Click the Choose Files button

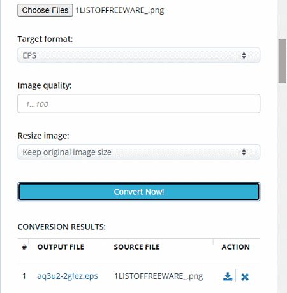[x=45, y=10]
